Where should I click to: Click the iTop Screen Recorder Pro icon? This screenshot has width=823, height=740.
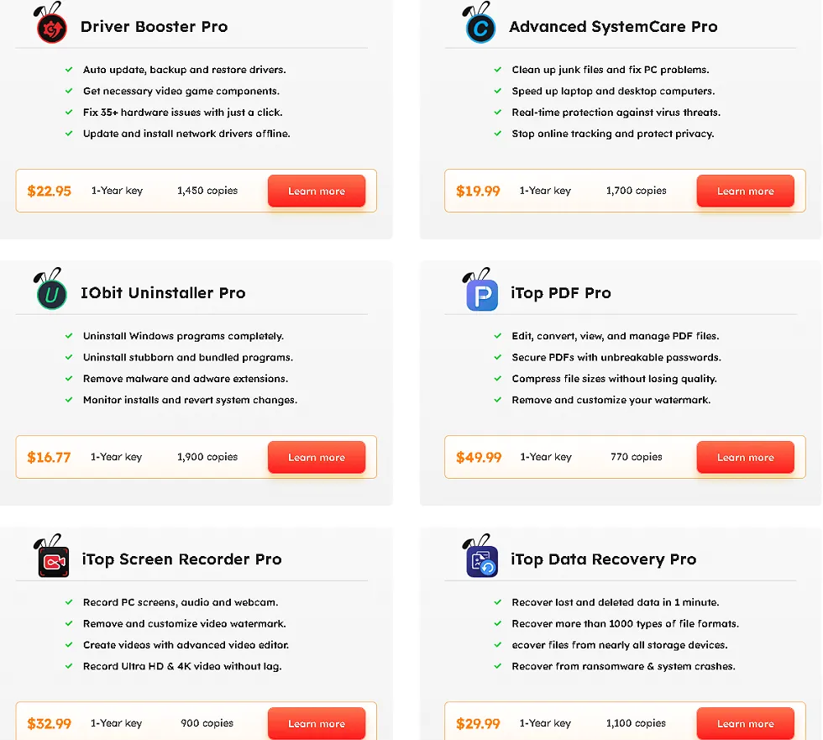click(53, 560)
